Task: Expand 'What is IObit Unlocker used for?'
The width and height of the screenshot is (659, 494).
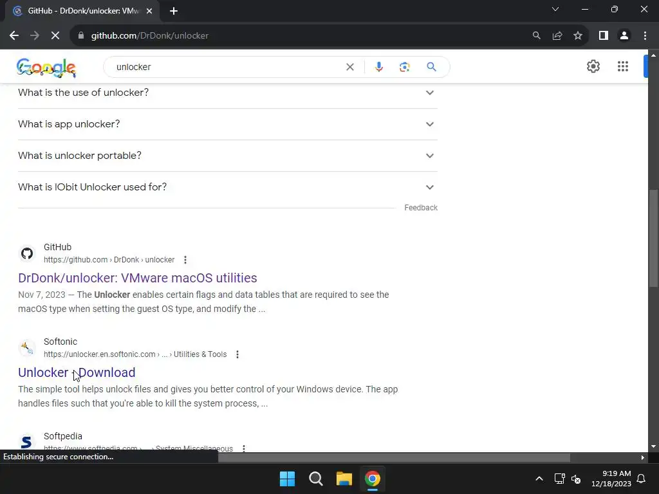Action: coord(227,187)
